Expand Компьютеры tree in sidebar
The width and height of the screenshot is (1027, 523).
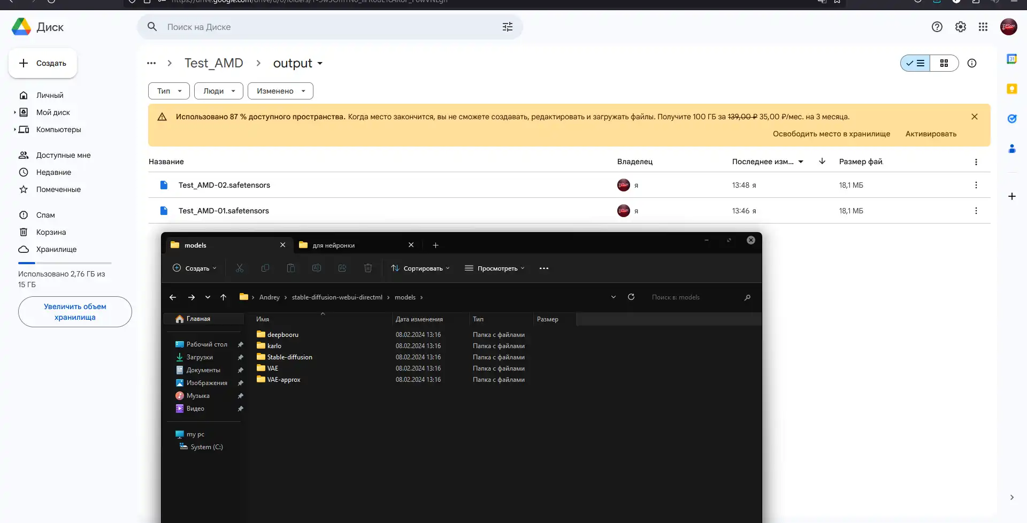tap(14, 129)
